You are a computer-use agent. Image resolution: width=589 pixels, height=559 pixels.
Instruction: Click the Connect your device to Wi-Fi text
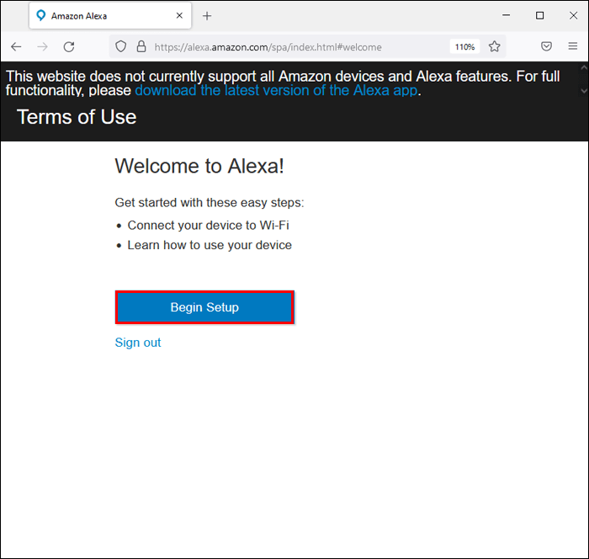pos(208,225)
